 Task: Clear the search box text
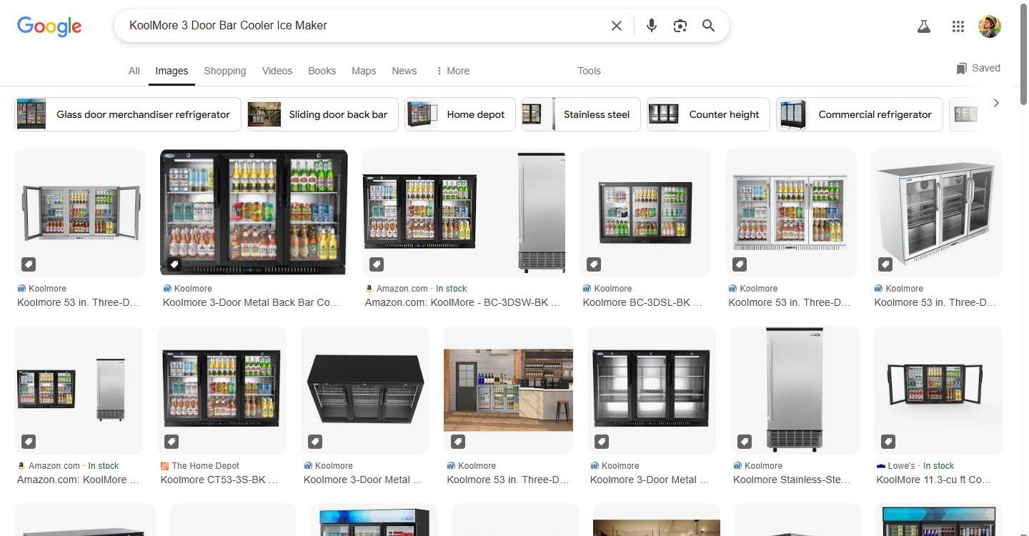[x=617, y=26]
